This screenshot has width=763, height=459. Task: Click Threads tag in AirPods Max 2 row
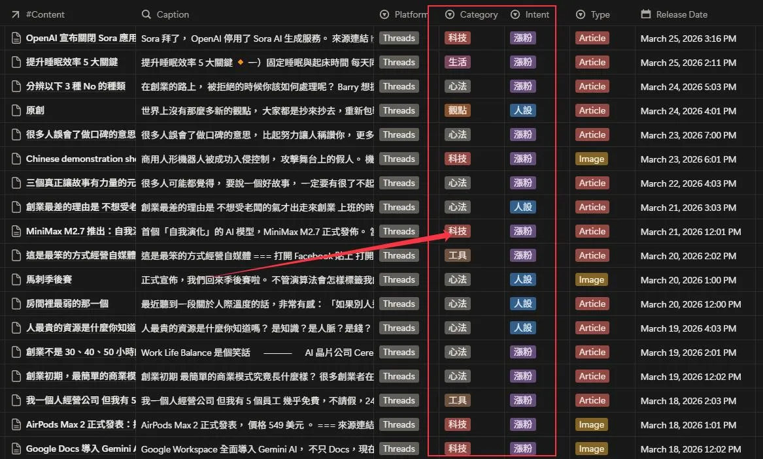[399, 424]
